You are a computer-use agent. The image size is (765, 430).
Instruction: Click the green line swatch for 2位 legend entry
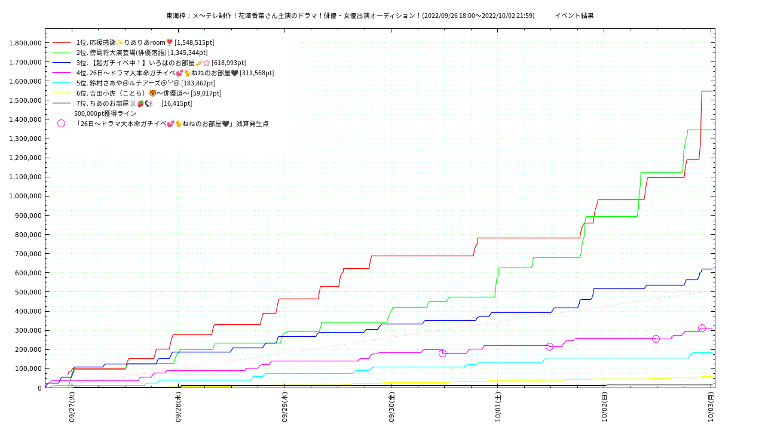point(62,53)
